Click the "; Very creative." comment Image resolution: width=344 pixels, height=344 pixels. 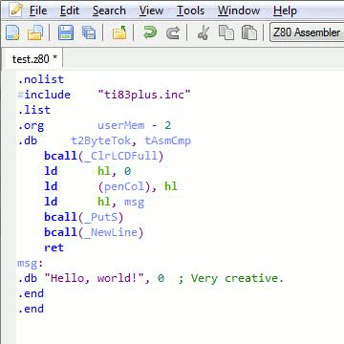231,278
